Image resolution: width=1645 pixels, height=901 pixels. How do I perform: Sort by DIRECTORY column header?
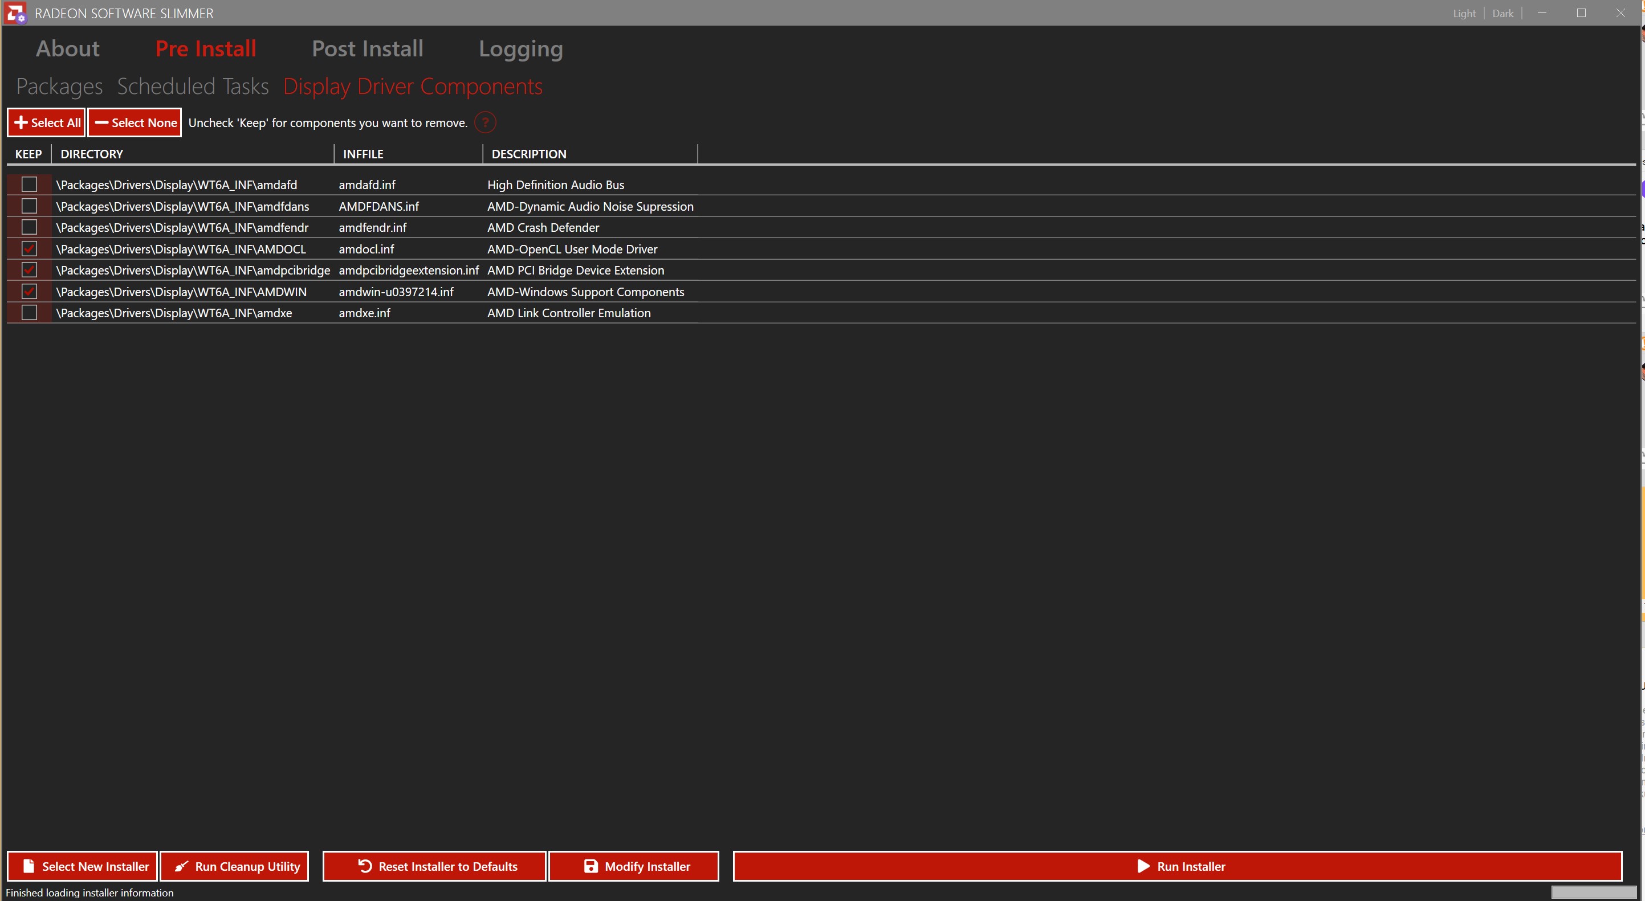click(x=193, y=154)
